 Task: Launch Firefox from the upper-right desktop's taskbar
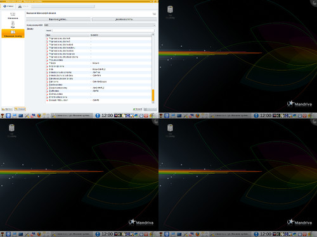pos(197,116)
